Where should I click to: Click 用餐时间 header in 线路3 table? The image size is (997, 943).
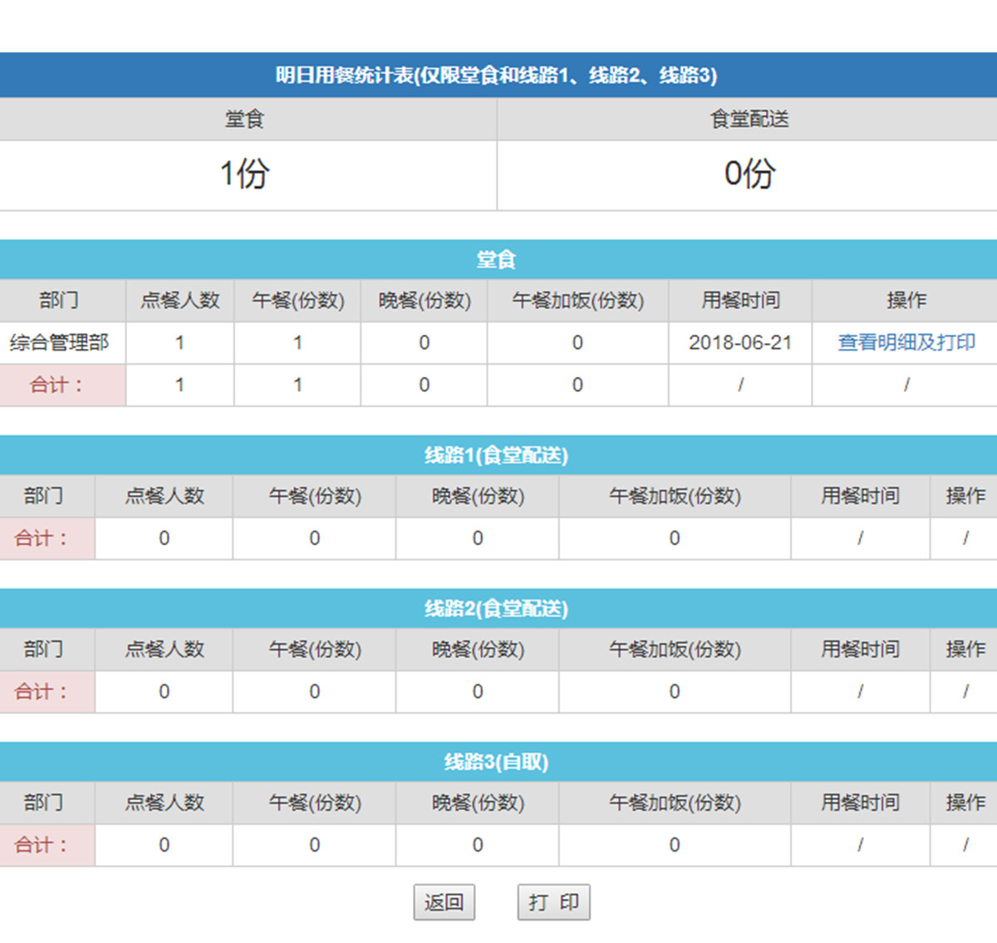click(860, 803)
